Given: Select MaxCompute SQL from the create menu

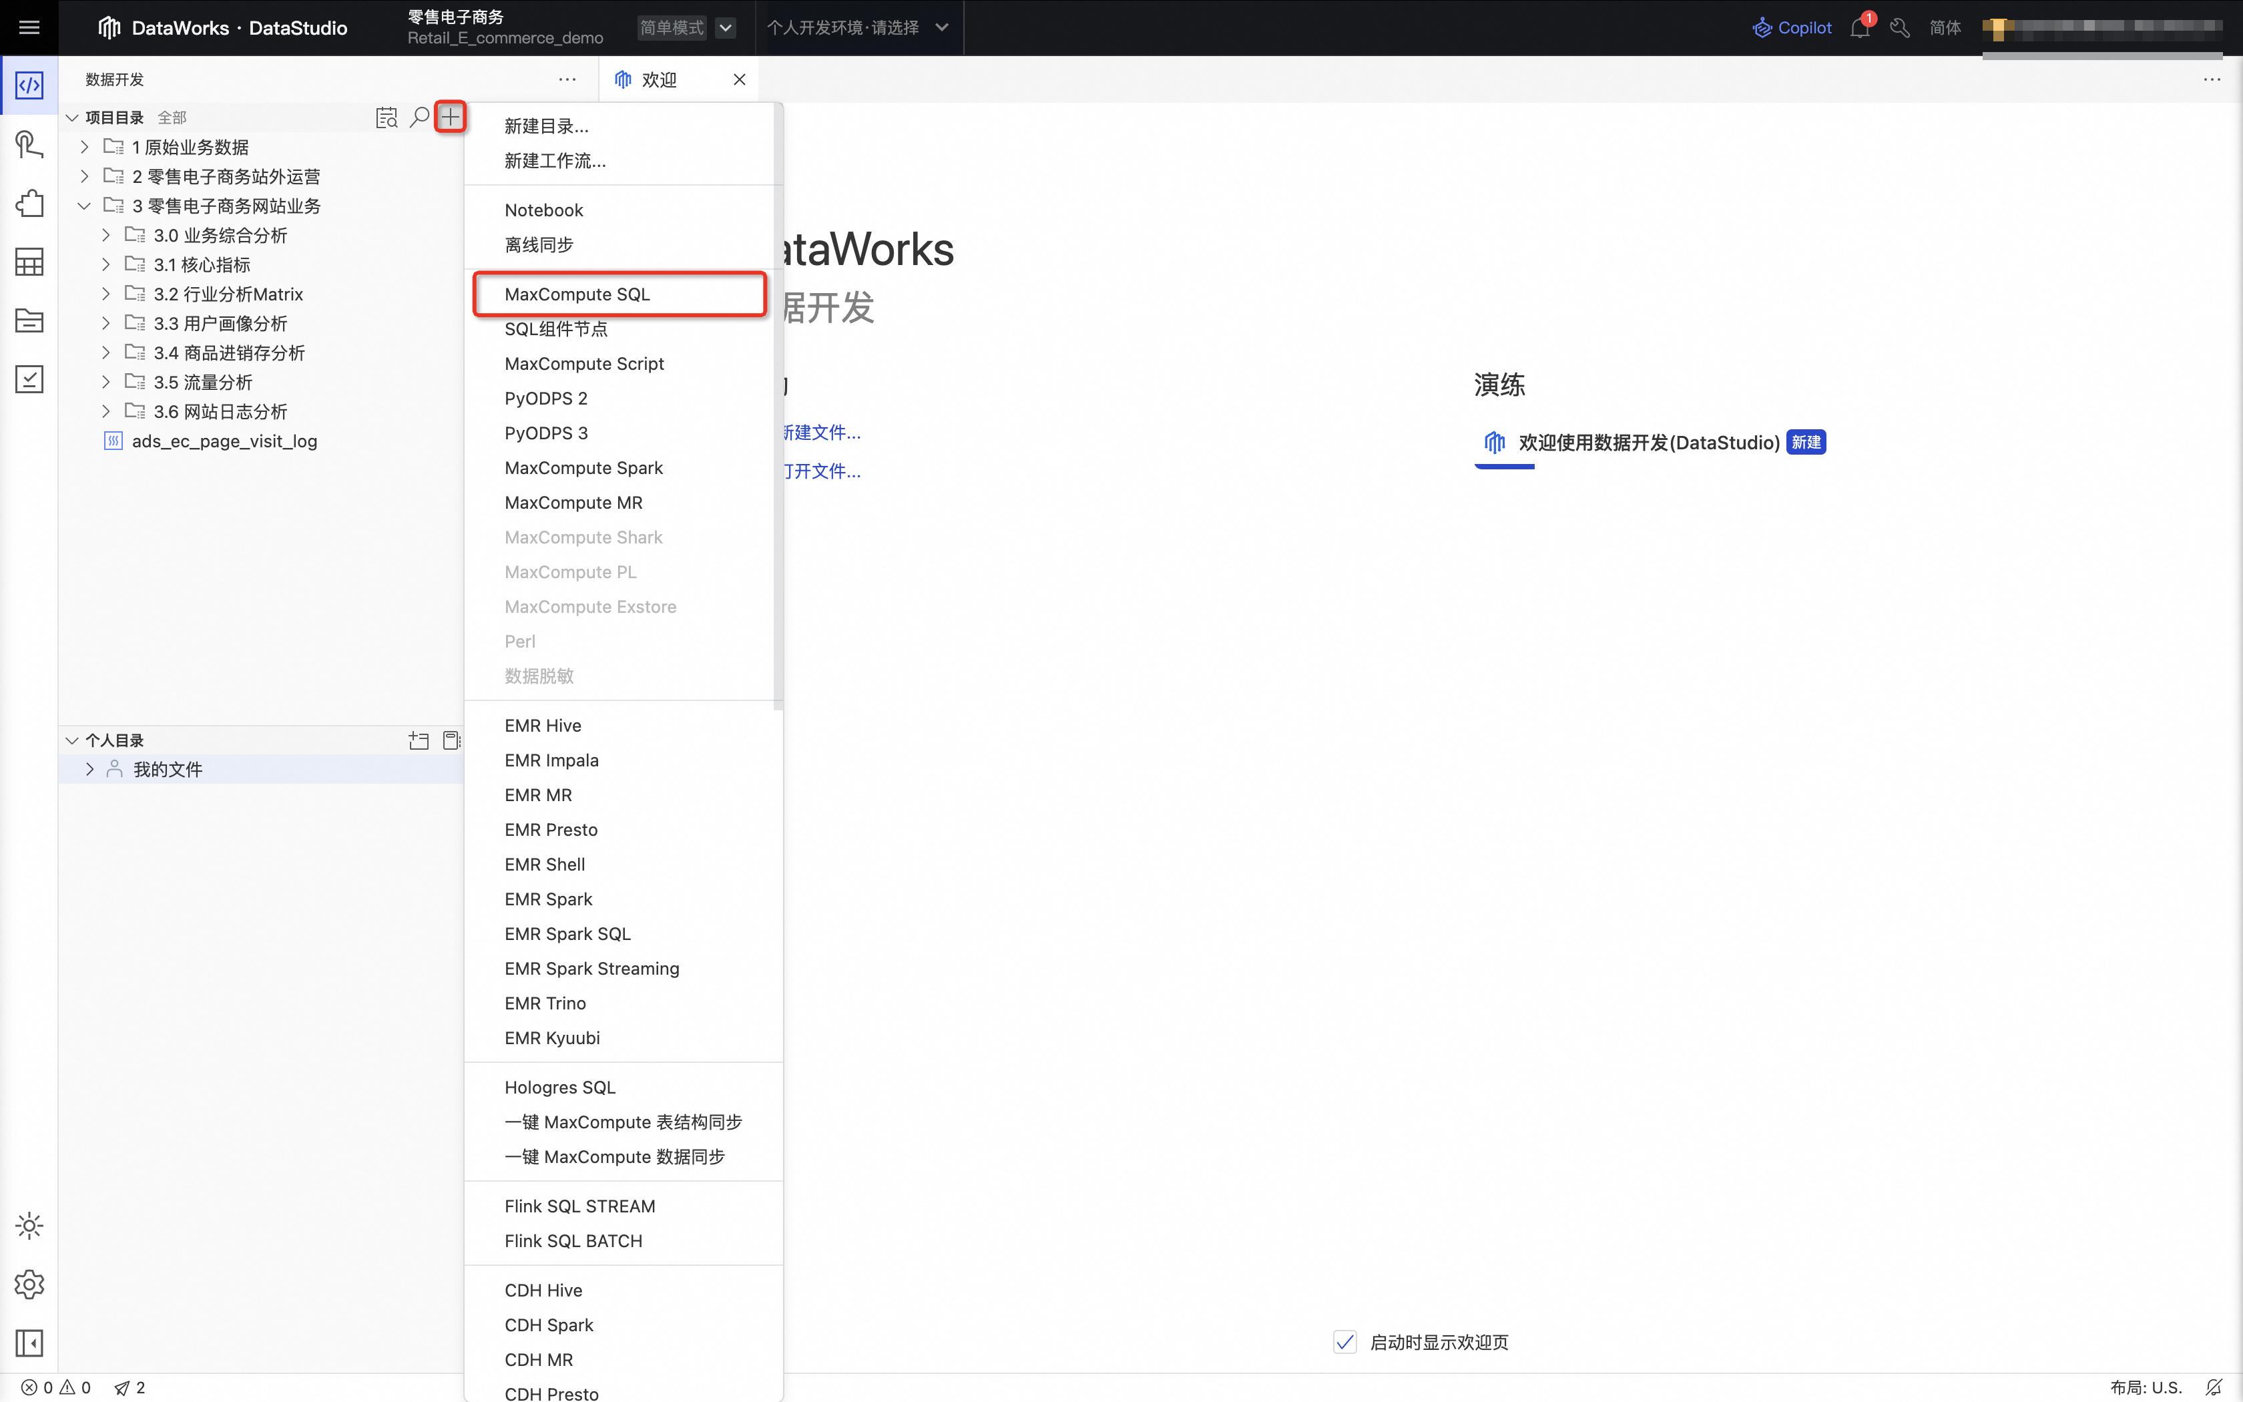Looking at the screenshot, I should pos(577,294).
